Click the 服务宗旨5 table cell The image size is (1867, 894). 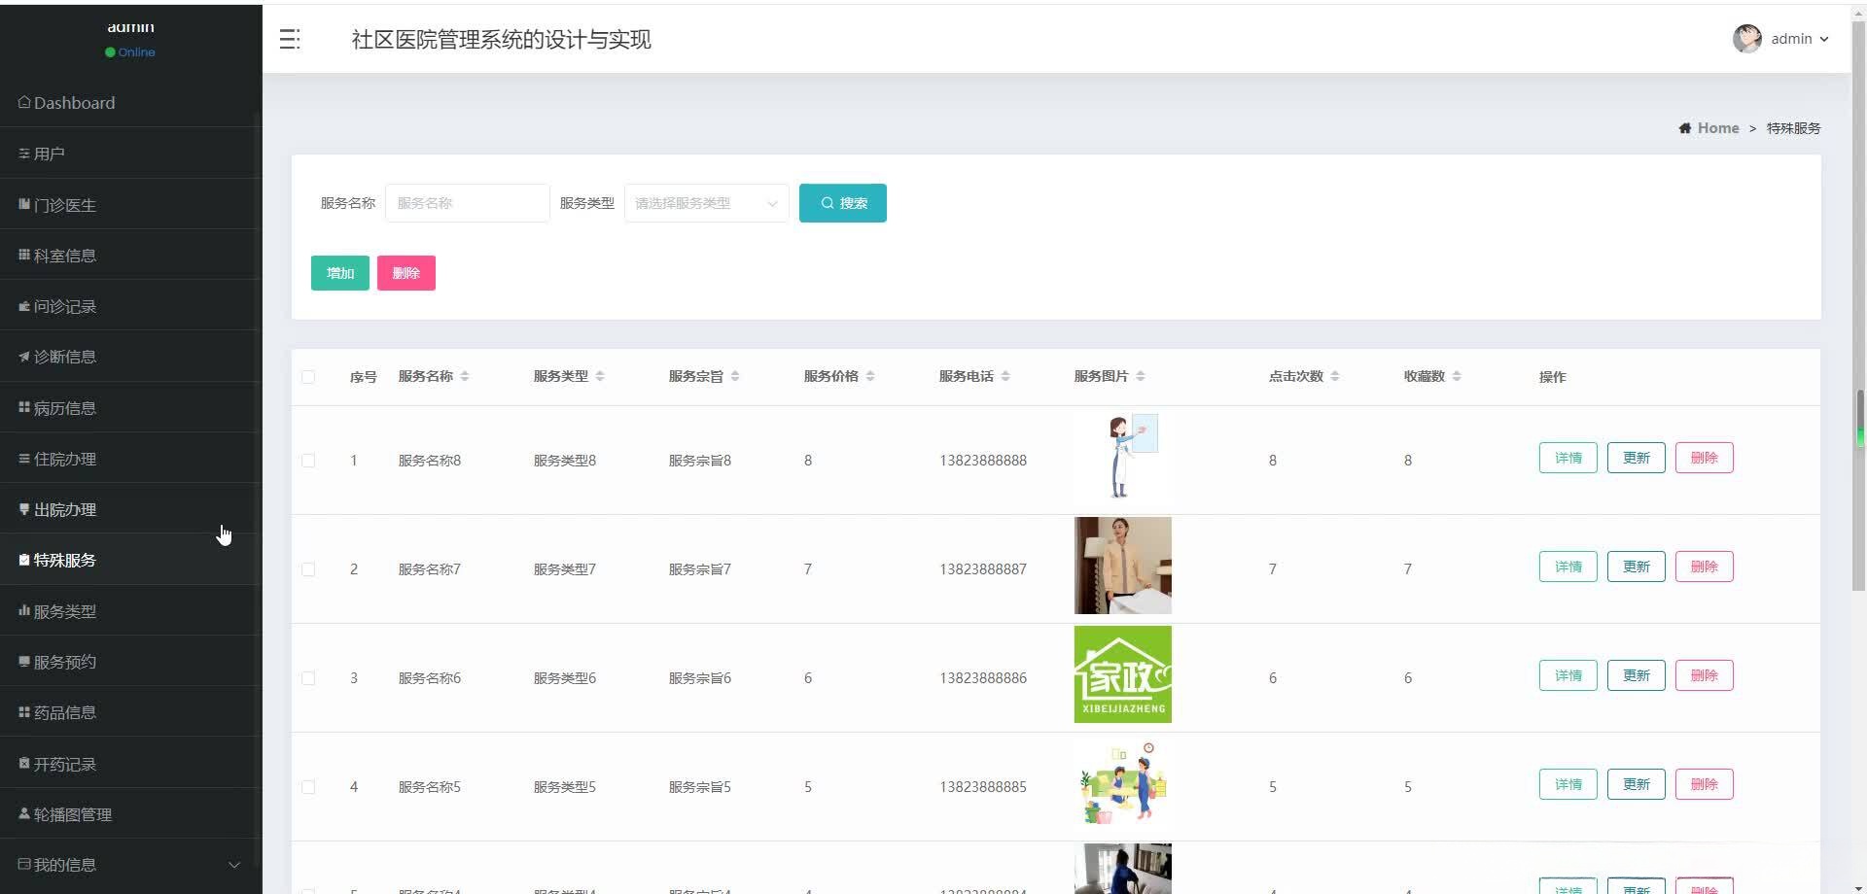click(x=699, y=787)
